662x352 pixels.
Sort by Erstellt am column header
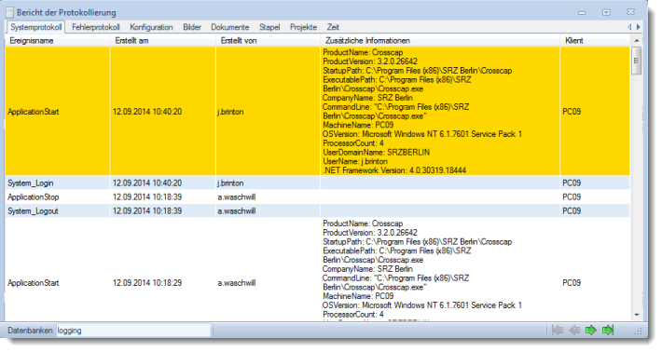(x=163, y=40)
